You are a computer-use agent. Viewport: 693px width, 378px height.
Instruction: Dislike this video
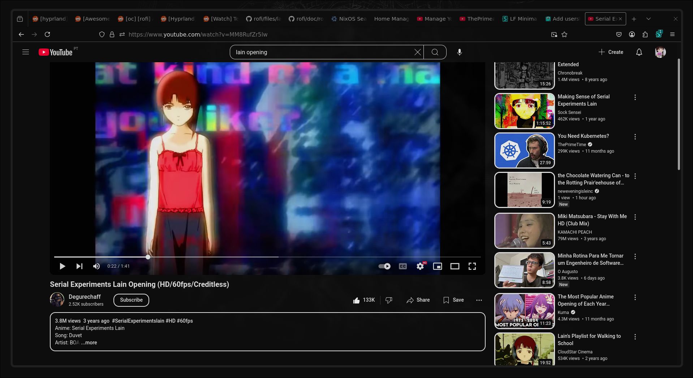389,300
